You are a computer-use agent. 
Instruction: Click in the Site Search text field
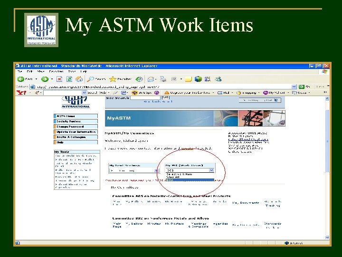145,98
